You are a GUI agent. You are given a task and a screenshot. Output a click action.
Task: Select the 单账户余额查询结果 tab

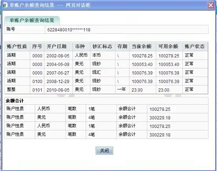[x=32, y=20]
